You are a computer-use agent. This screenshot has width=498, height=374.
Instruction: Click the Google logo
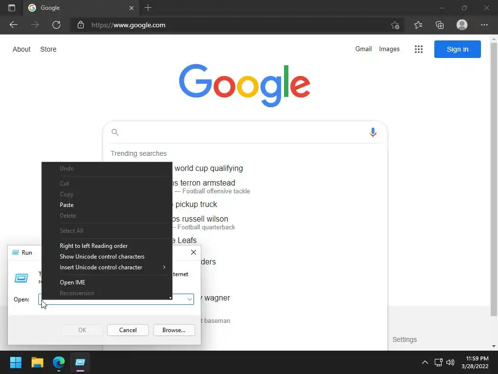(x=245, y=85)
